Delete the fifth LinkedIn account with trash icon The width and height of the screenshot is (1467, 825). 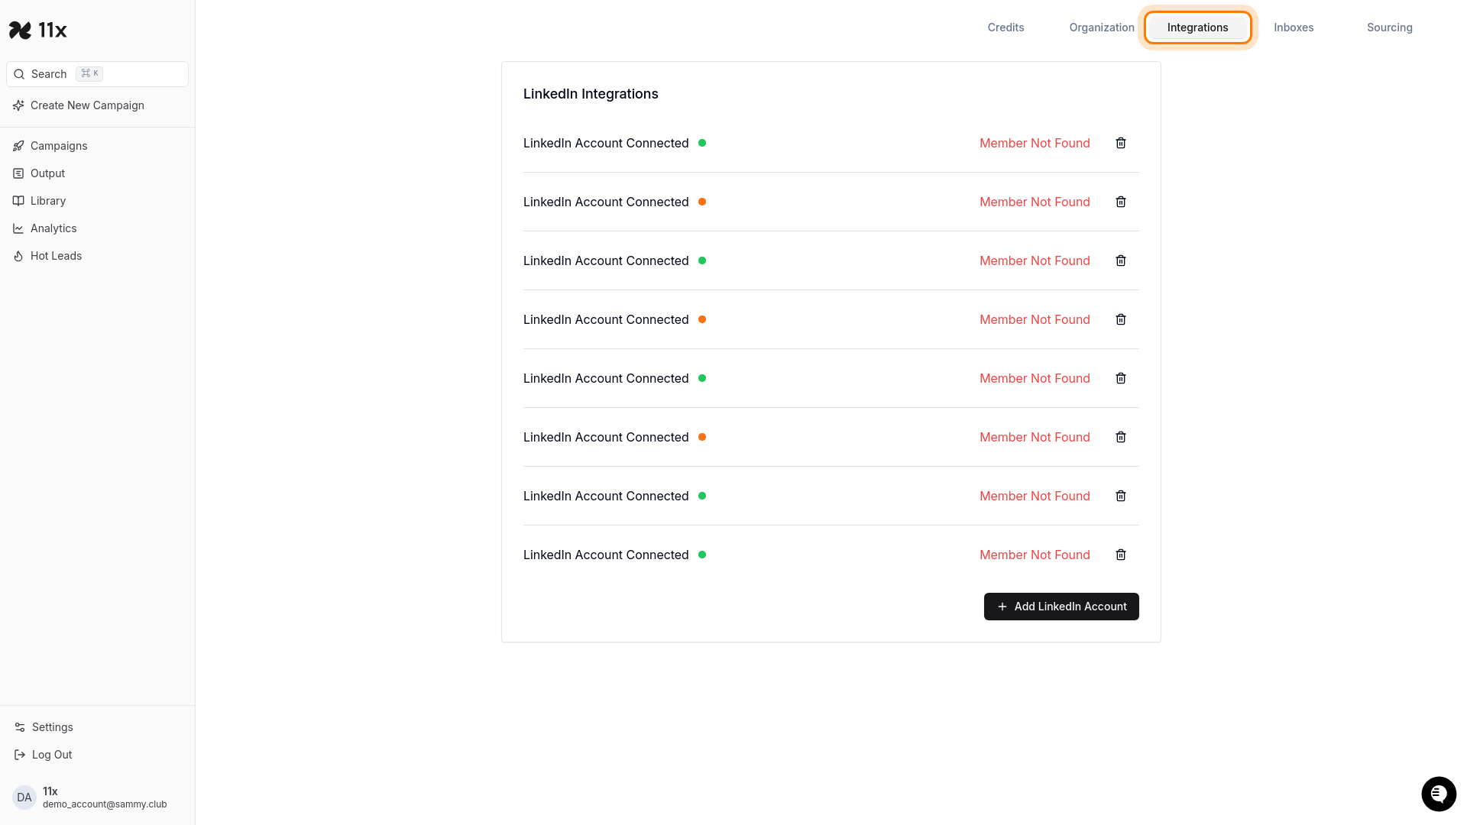pos(1121,378)
